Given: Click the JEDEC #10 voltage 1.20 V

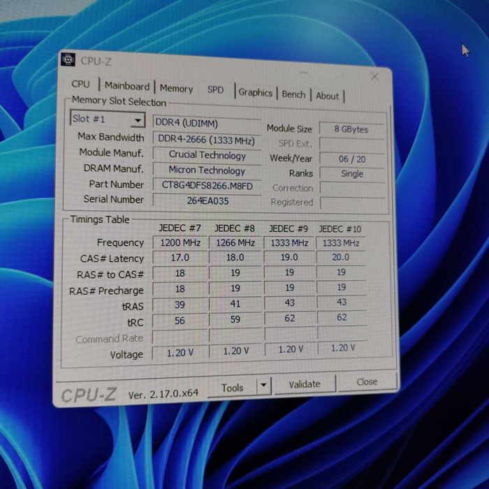Looking at the screenshot, I should 342,347.
